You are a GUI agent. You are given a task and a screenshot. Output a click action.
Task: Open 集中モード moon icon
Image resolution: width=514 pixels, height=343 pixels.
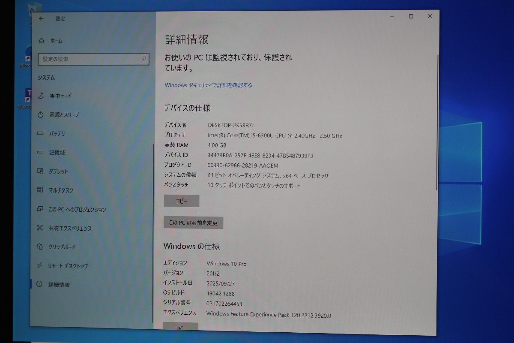(41, 96)
